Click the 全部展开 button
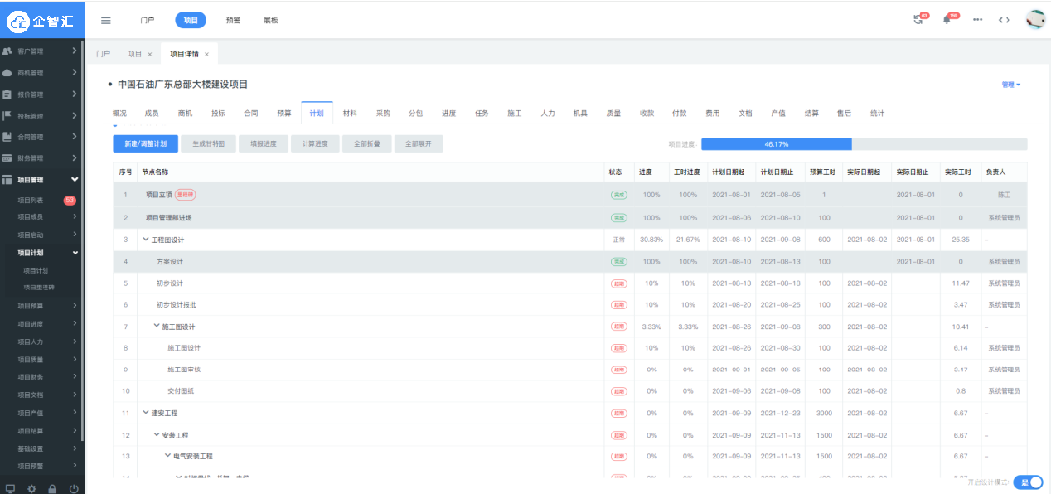The image size is (1051, 494). click(418, 143)
